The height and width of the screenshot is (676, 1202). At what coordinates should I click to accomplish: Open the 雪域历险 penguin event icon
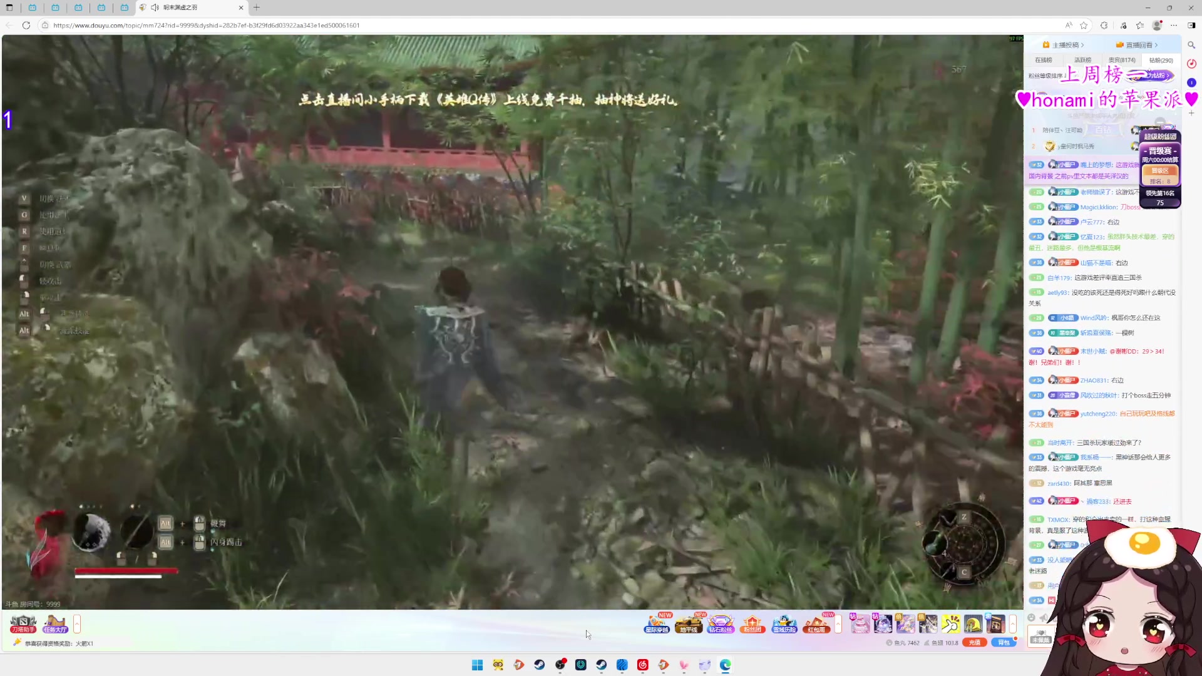tap(784, 623)
